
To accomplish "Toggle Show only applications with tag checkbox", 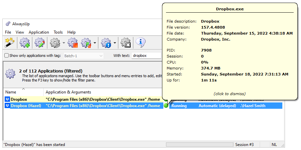I will (x=7, y=56).
